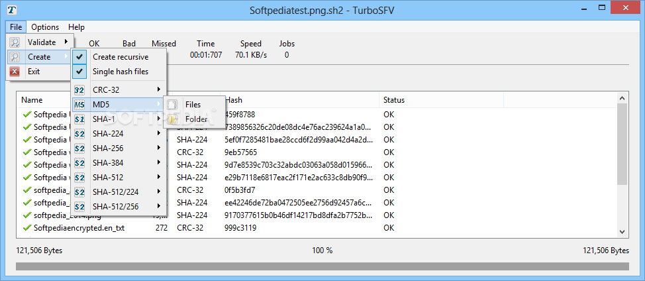
Task: Expand the Validate submenu arrow
Action: pos(66,42)
